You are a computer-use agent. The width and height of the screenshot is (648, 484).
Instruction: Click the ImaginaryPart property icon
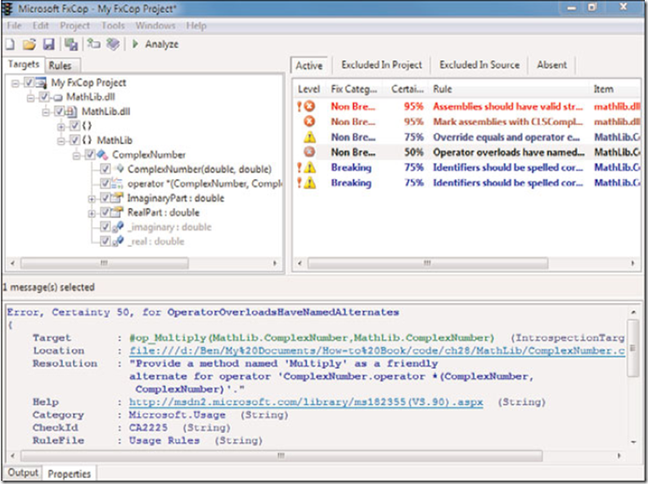(x=117, y=198)
